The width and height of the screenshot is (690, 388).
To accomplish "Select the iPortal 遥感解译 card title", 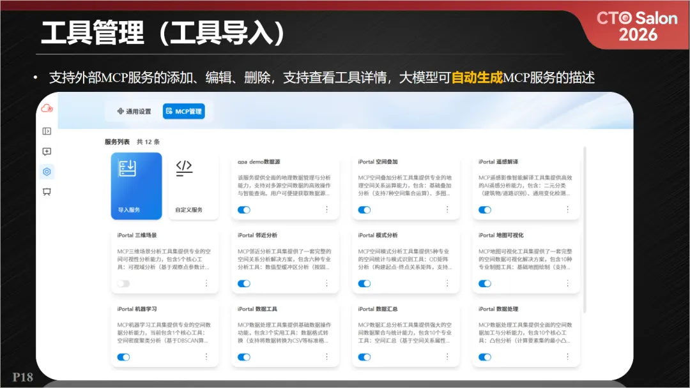I will 498,161.
